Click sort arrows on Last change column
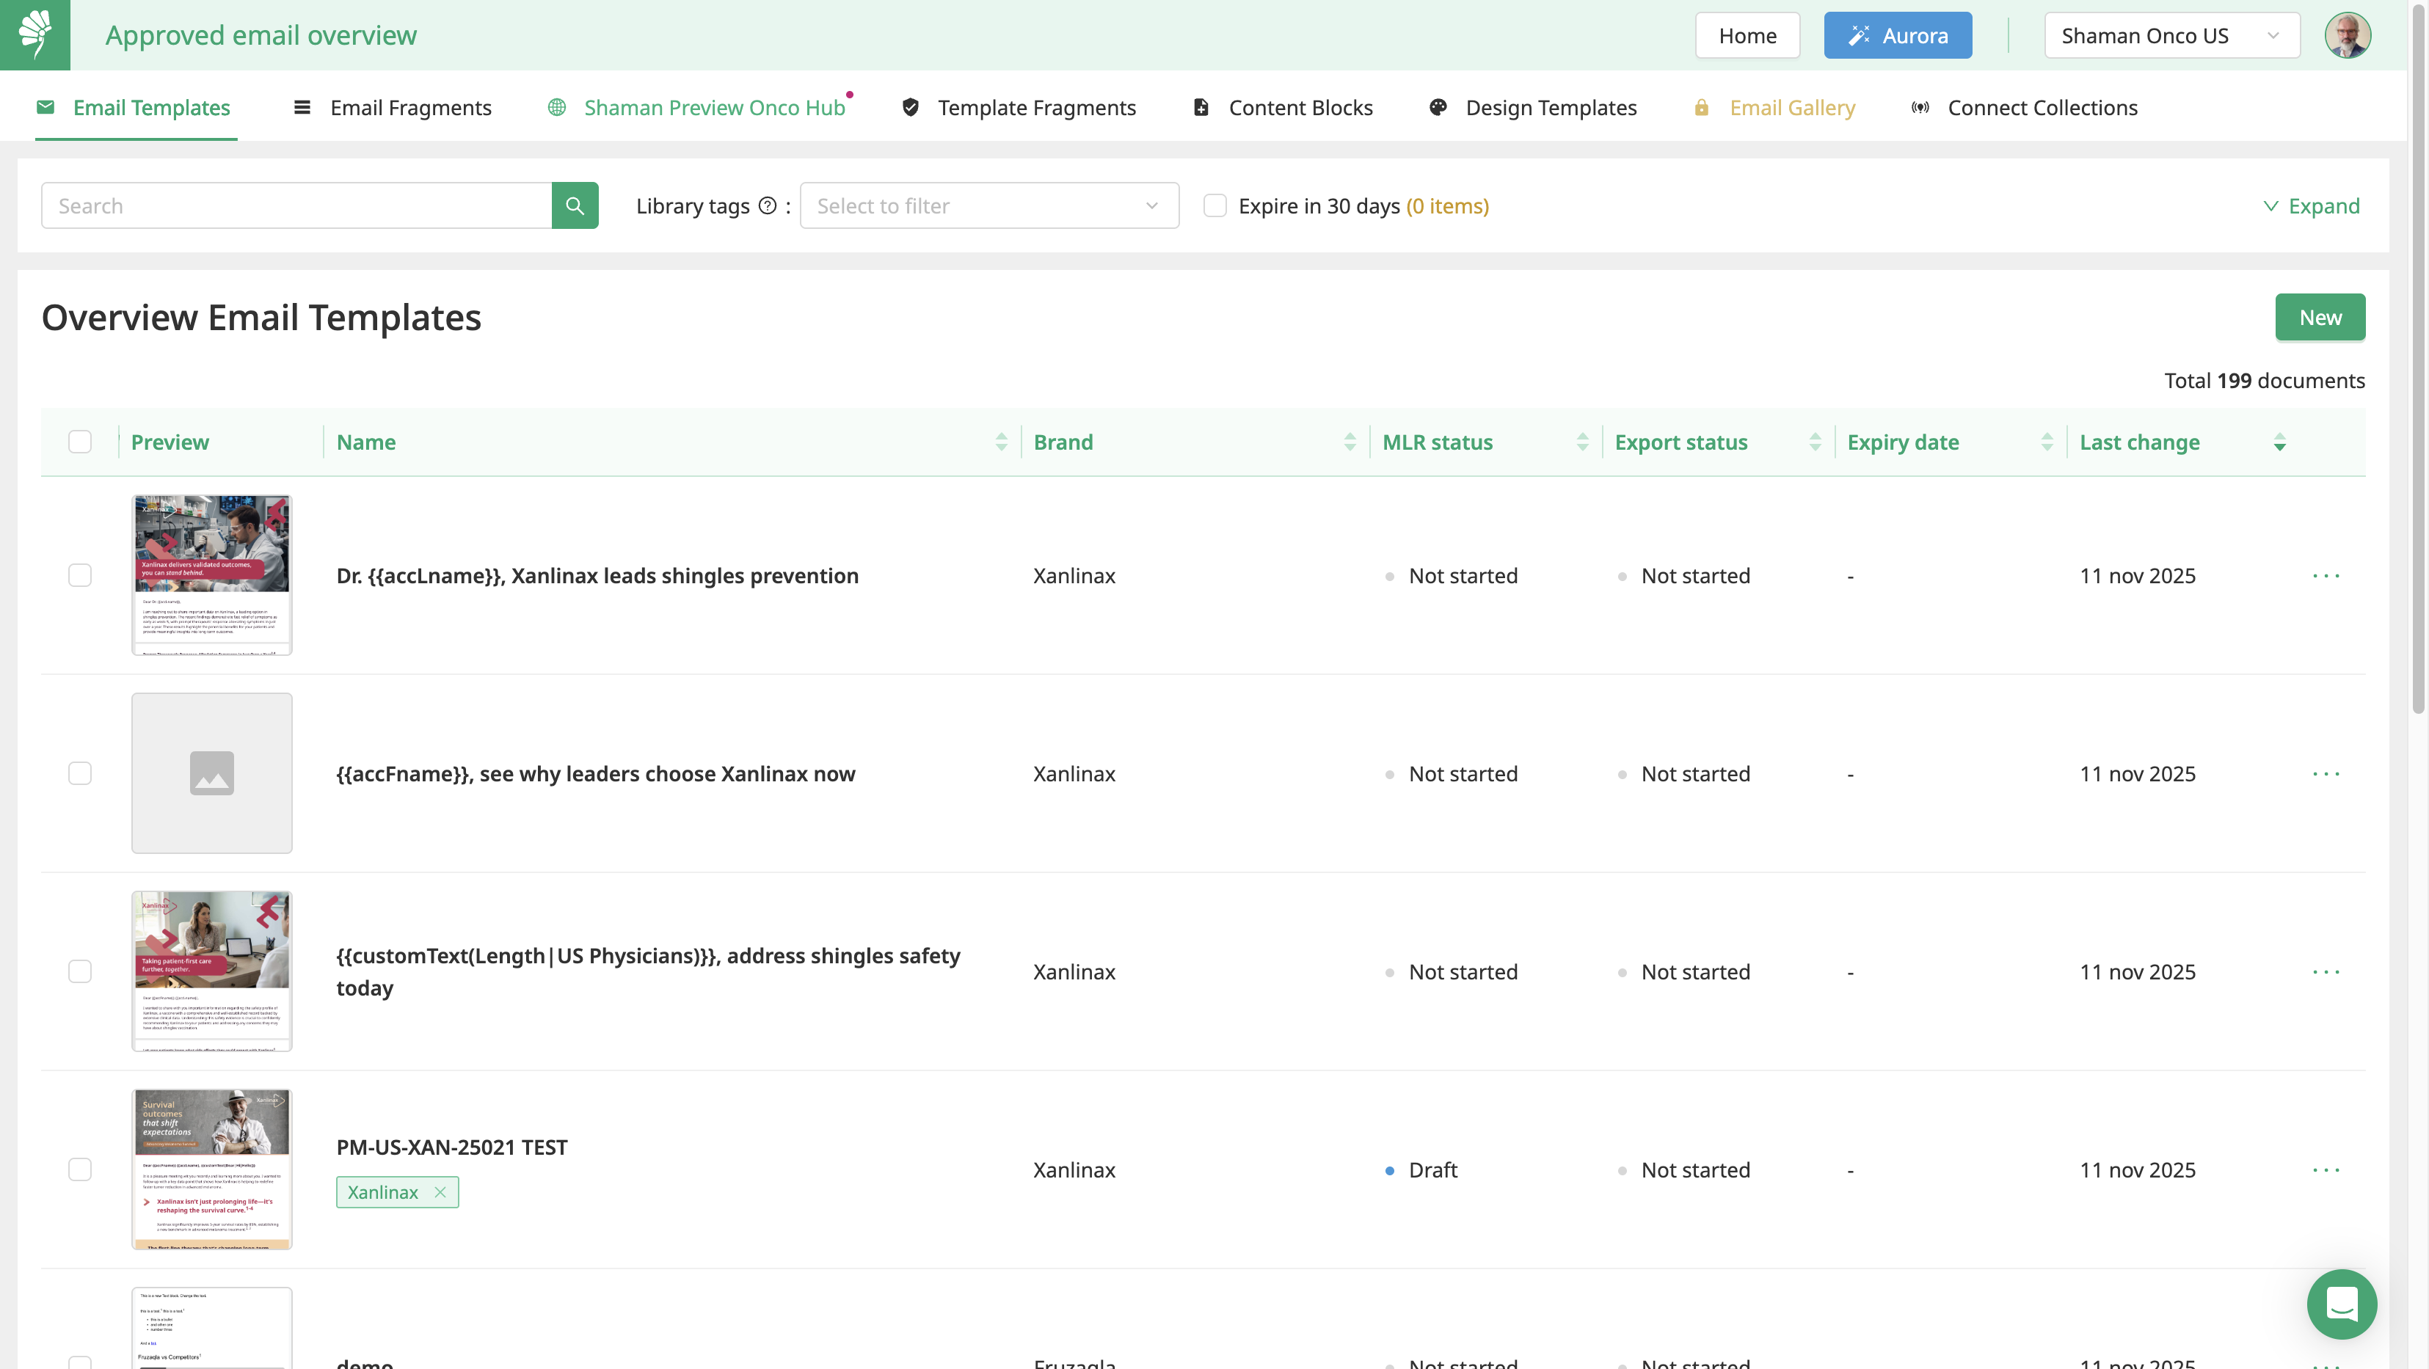The height and width of the screenshot is (1369, 2429). click(2279, 442)
